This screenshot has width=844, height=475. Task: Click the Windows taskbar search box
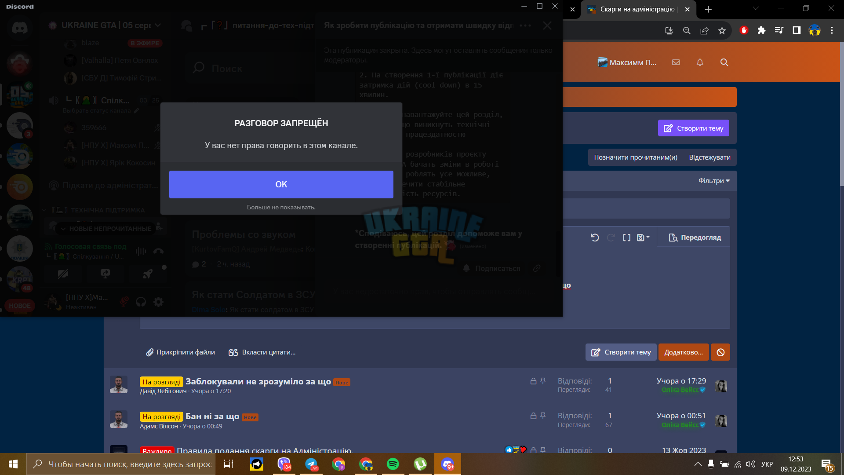[x=121, y=464]
